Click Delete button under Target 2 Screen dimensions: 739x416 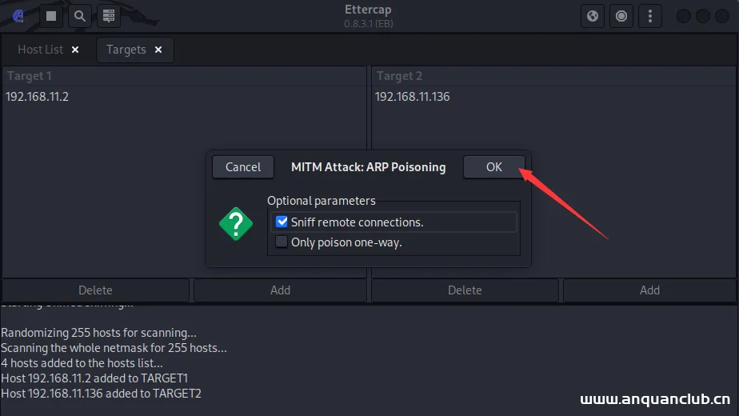(x=465, y=290)
